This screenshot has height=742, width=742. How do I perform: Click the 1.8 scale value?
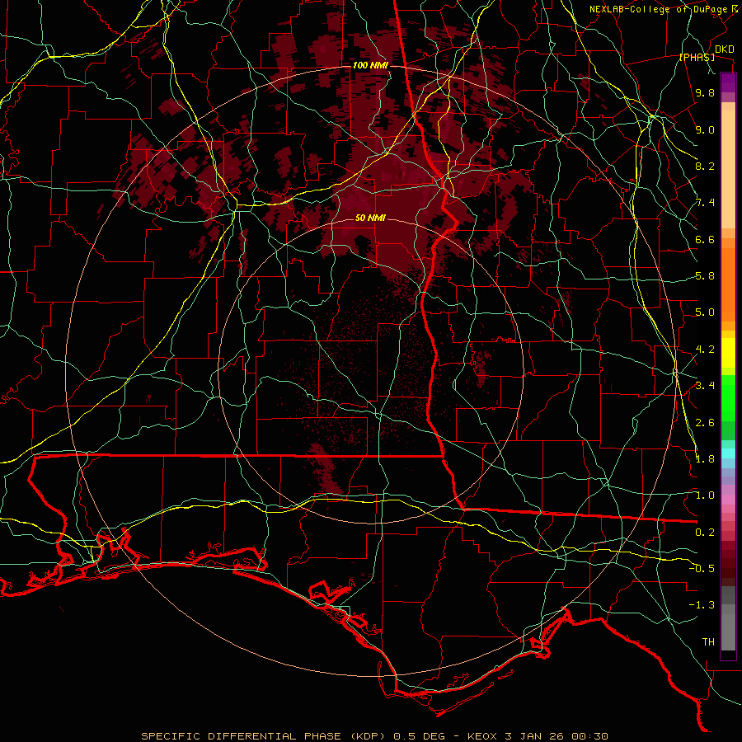point(705,459)
